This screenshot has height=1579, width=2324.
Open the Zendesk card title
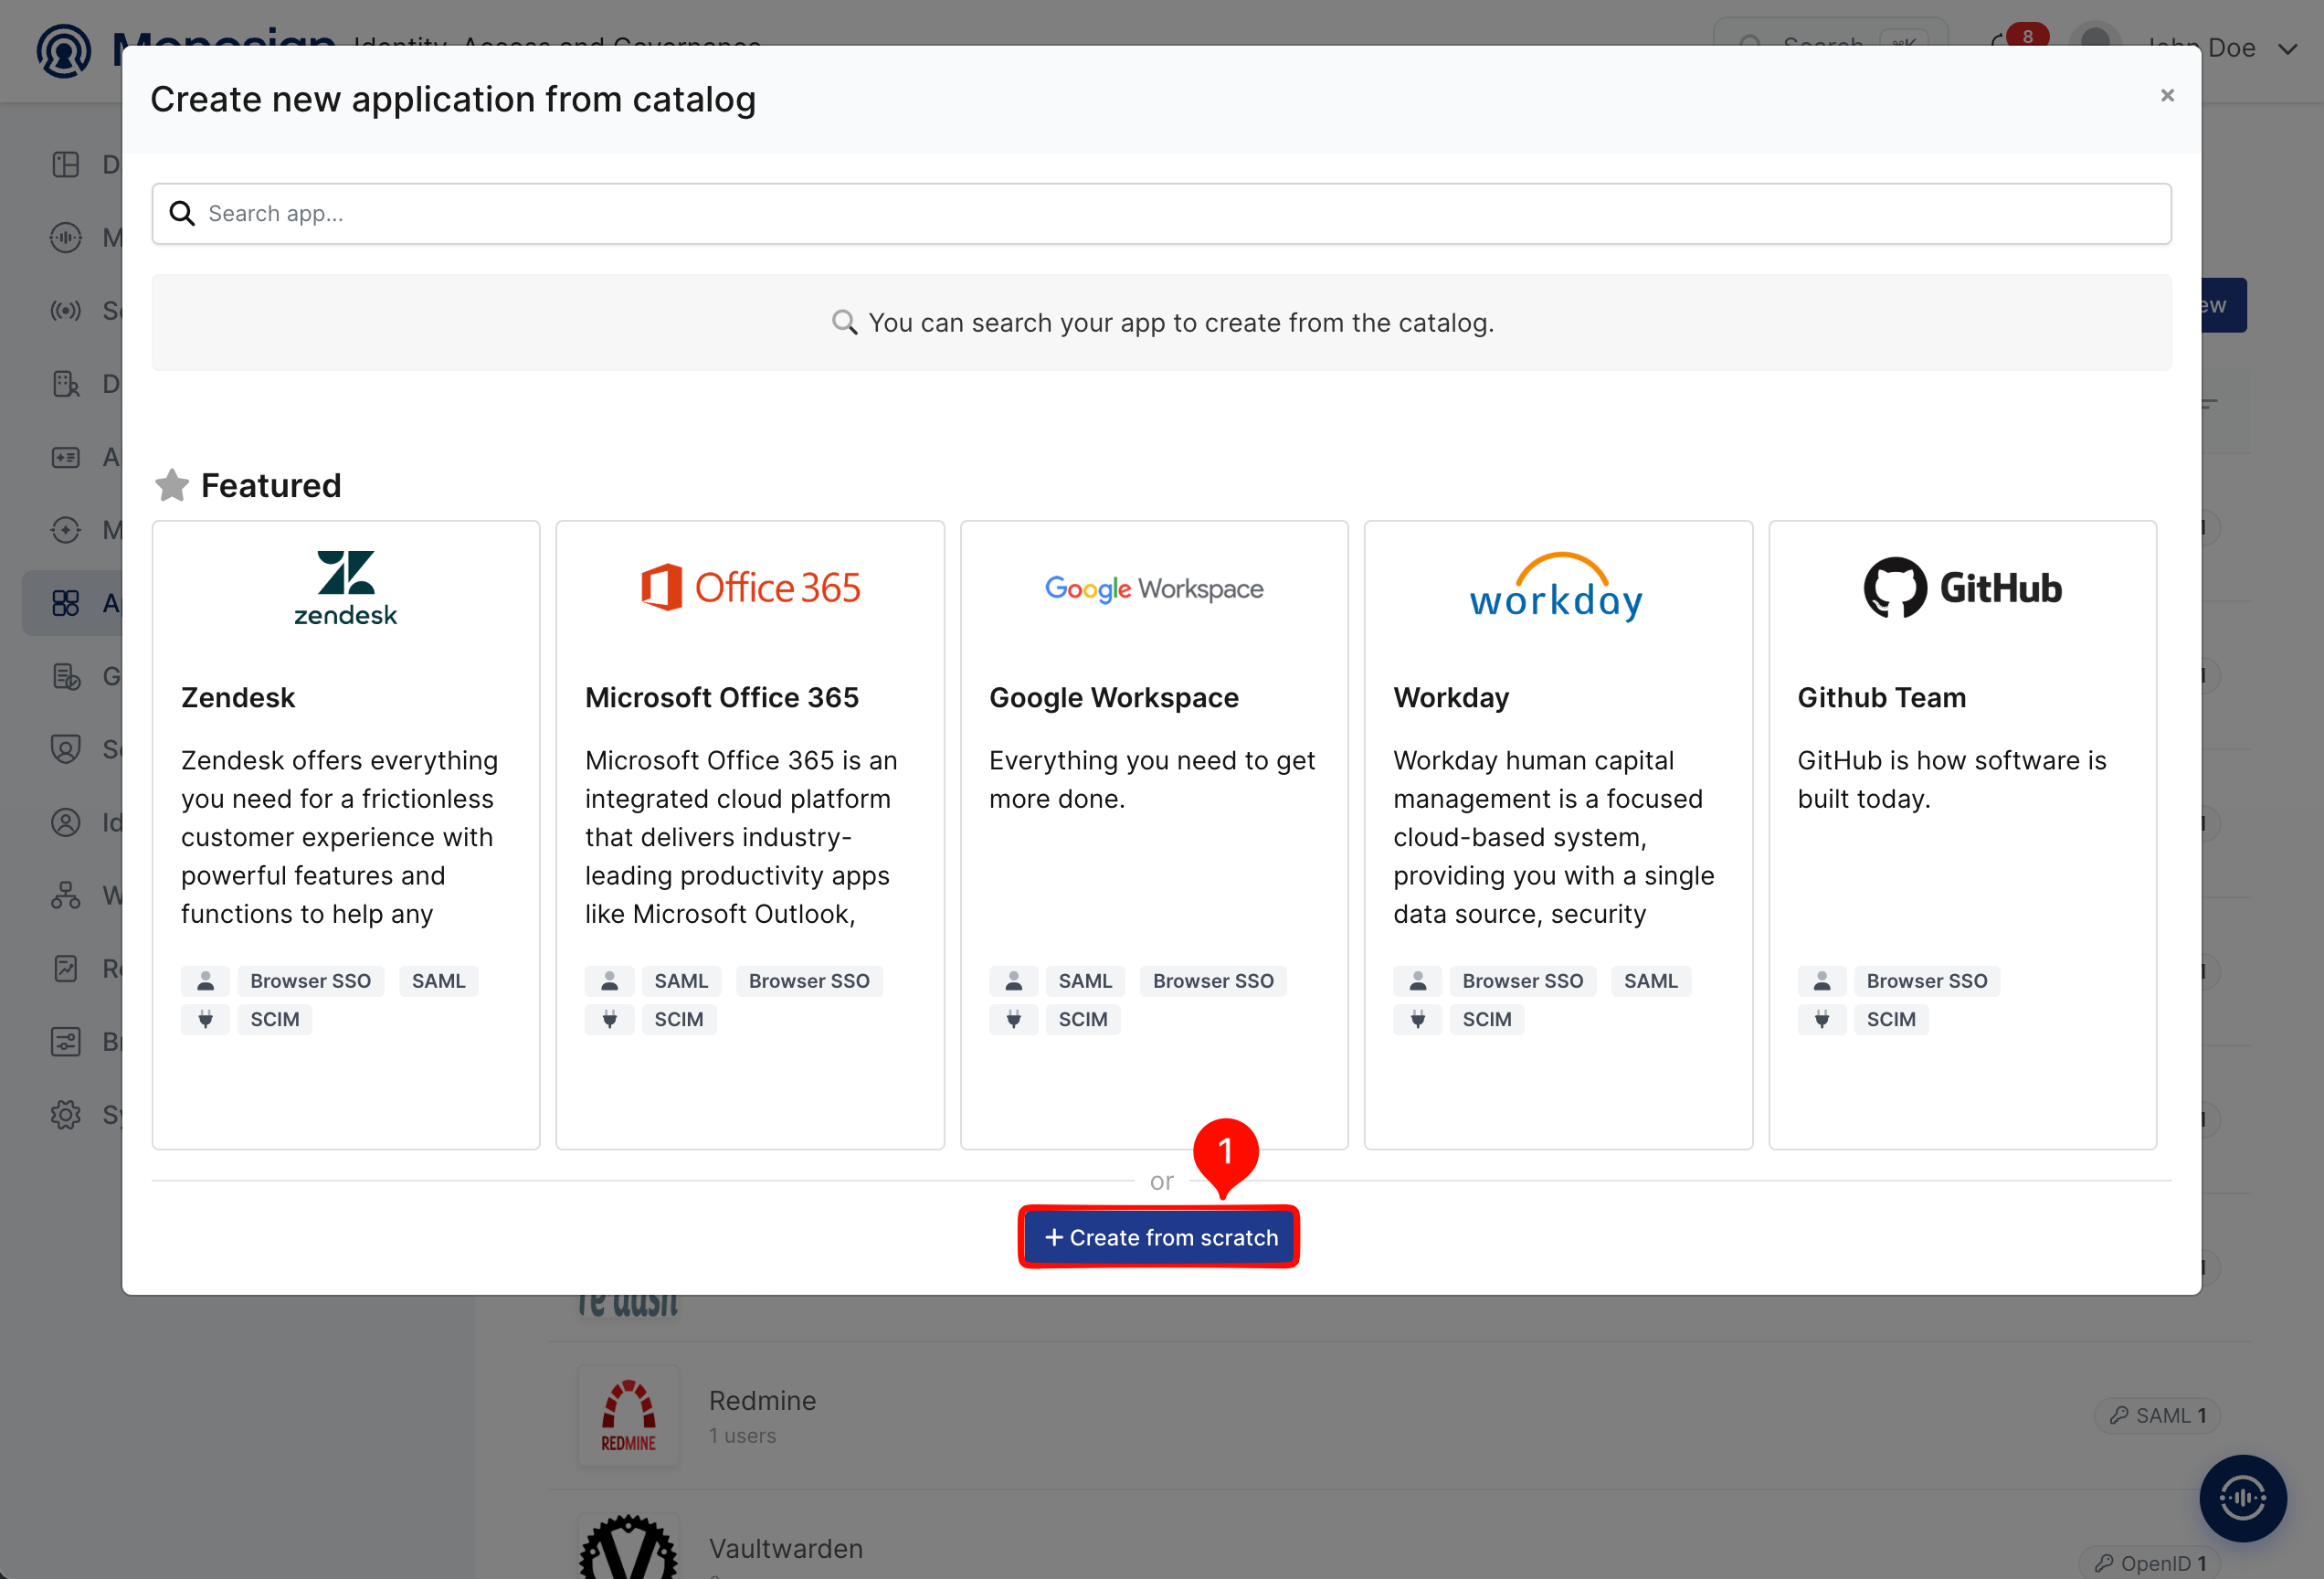click(x=238, y=697)
